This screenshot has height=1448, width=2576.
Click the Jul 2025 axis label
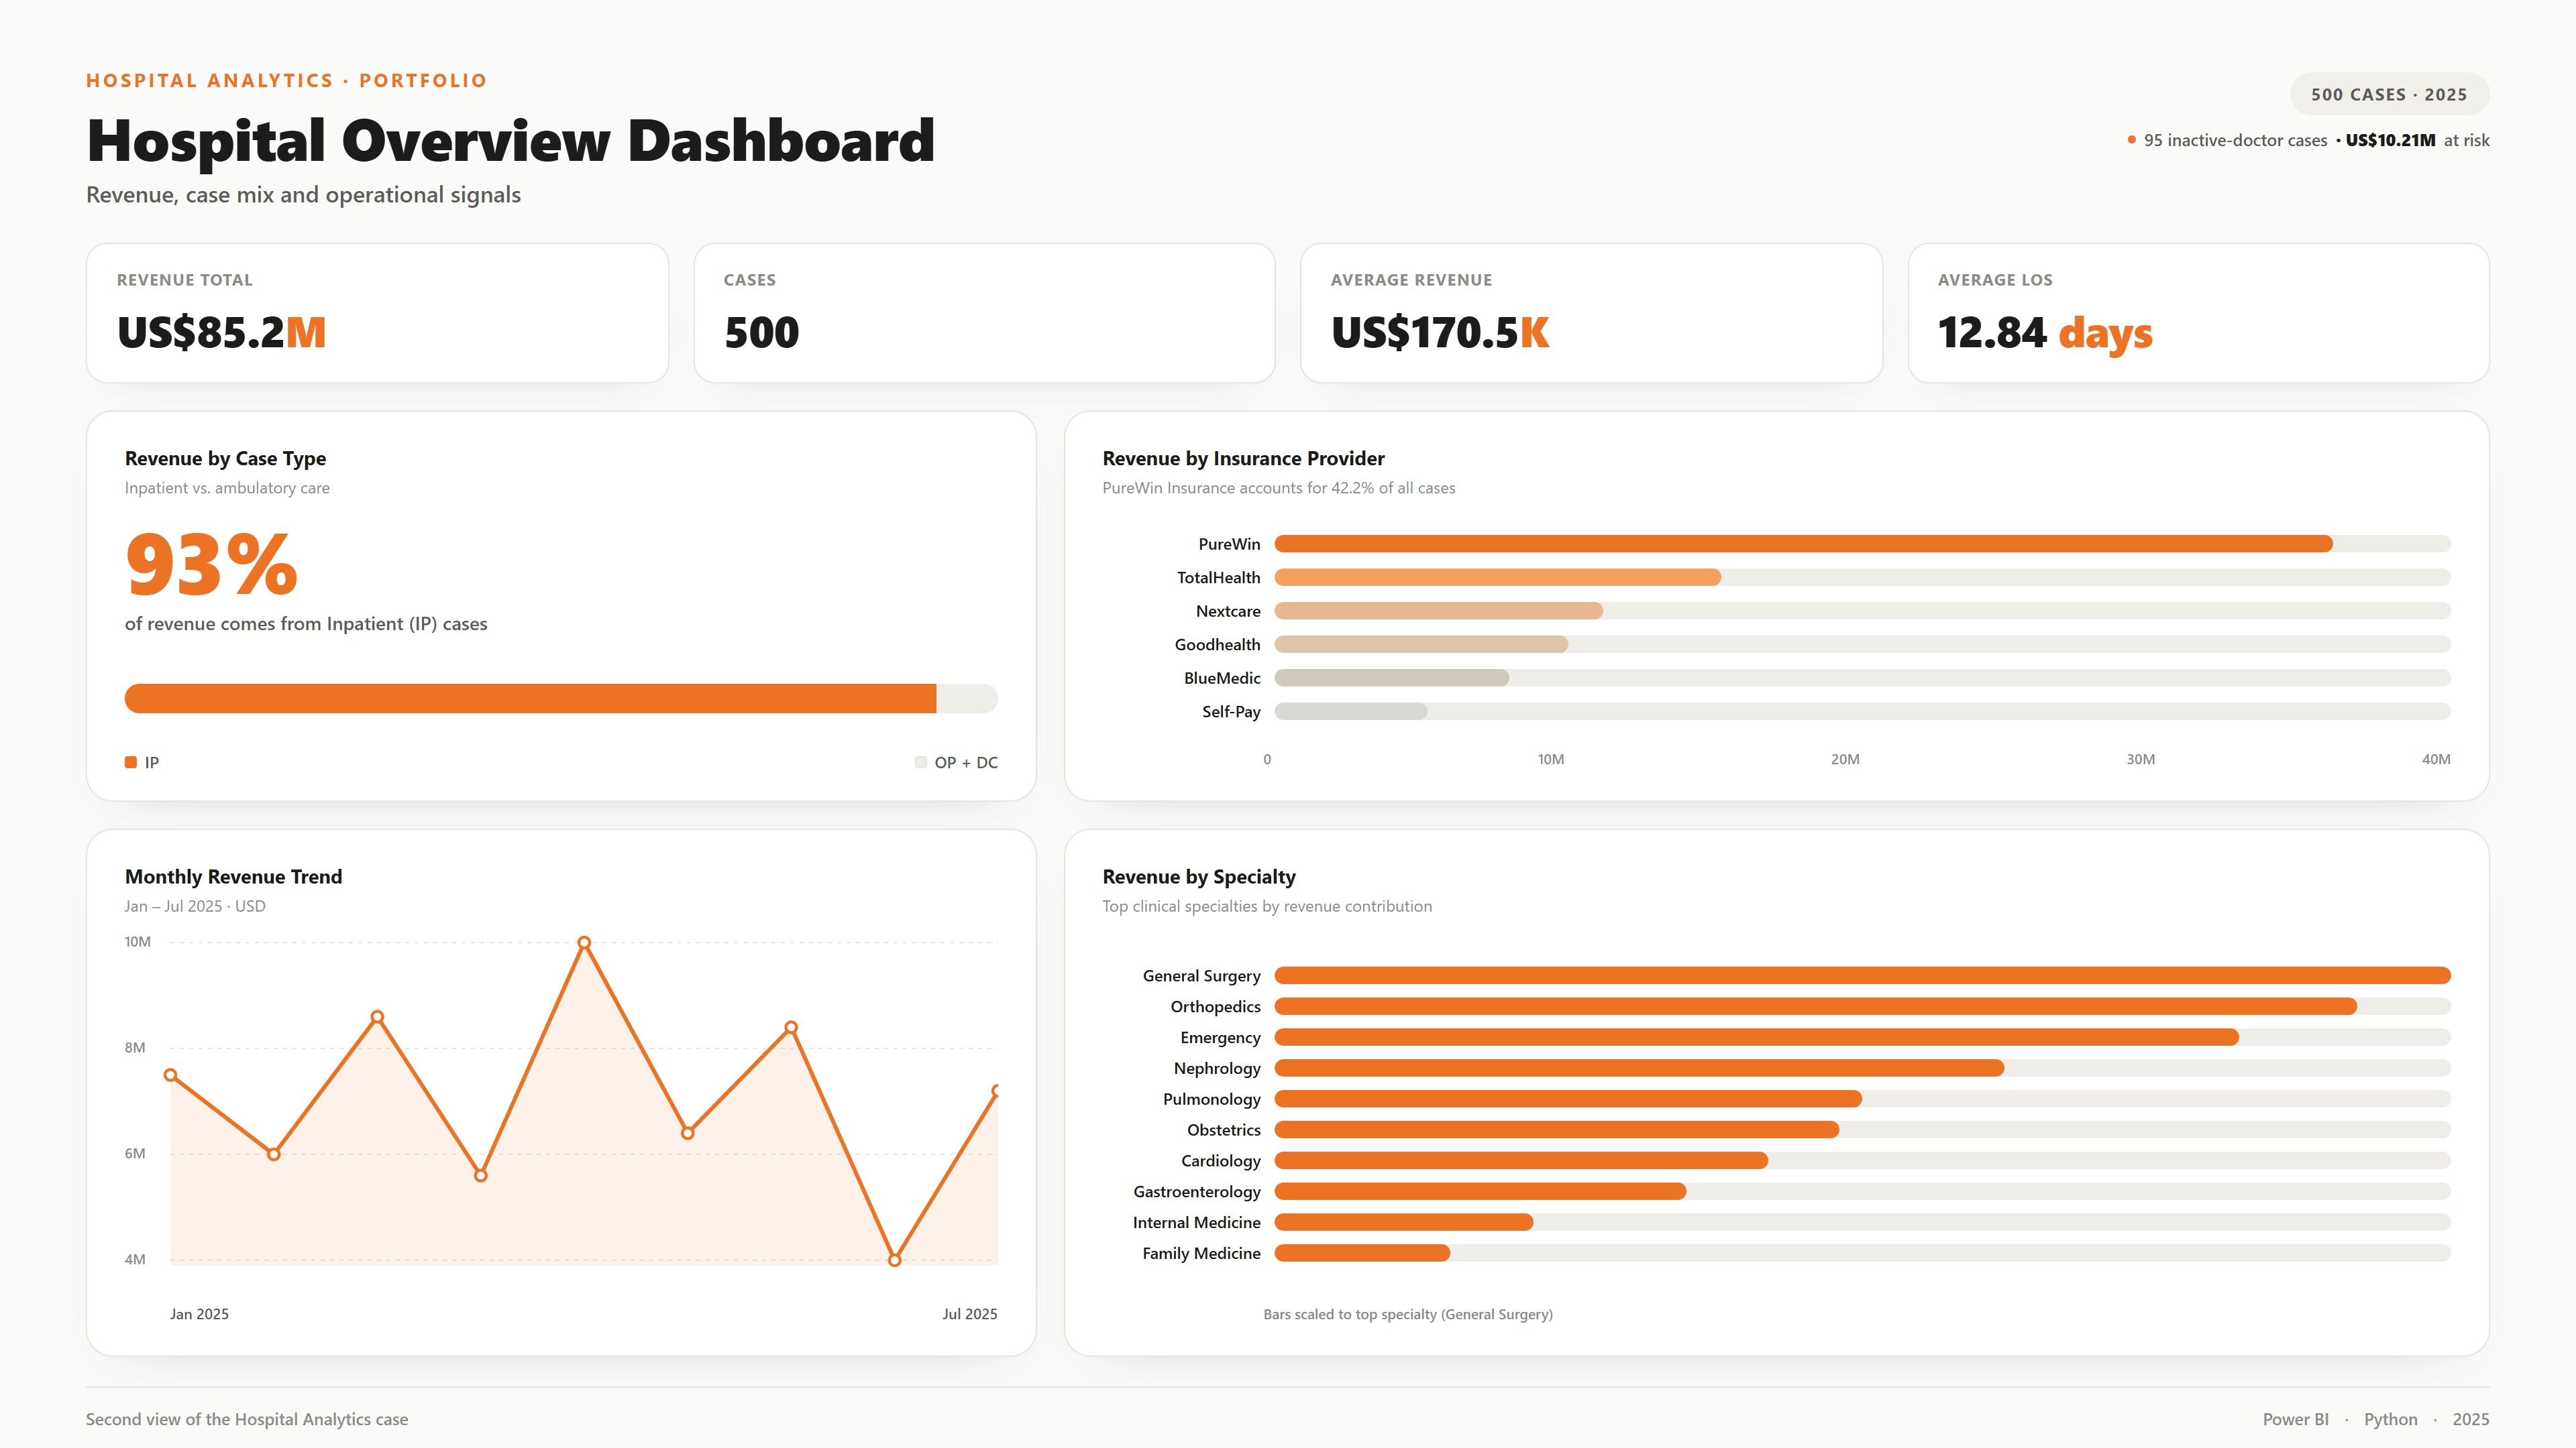(x=970, y=1314)
